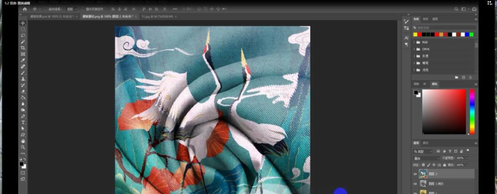Pick the blue swatch in Swatches
This screenshot has height=194, width=497.
[x=467, y=34]
